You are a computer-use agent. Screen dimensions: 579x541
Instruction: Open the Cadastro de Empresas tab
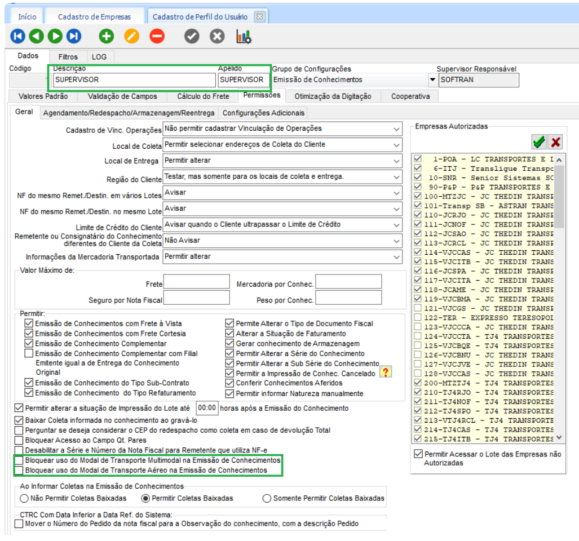click(94, 17)
